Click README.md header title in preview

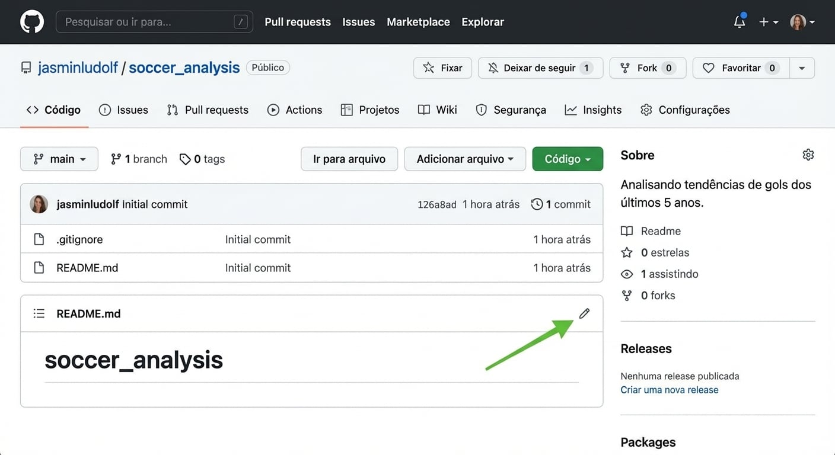coord(88,313)
